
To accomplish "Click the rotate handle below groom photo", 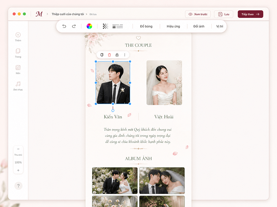I will tap(113, 110).
